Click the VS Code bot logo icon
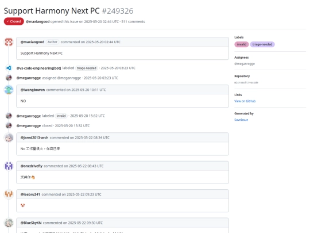310x233 pixels. coord(9,68)
